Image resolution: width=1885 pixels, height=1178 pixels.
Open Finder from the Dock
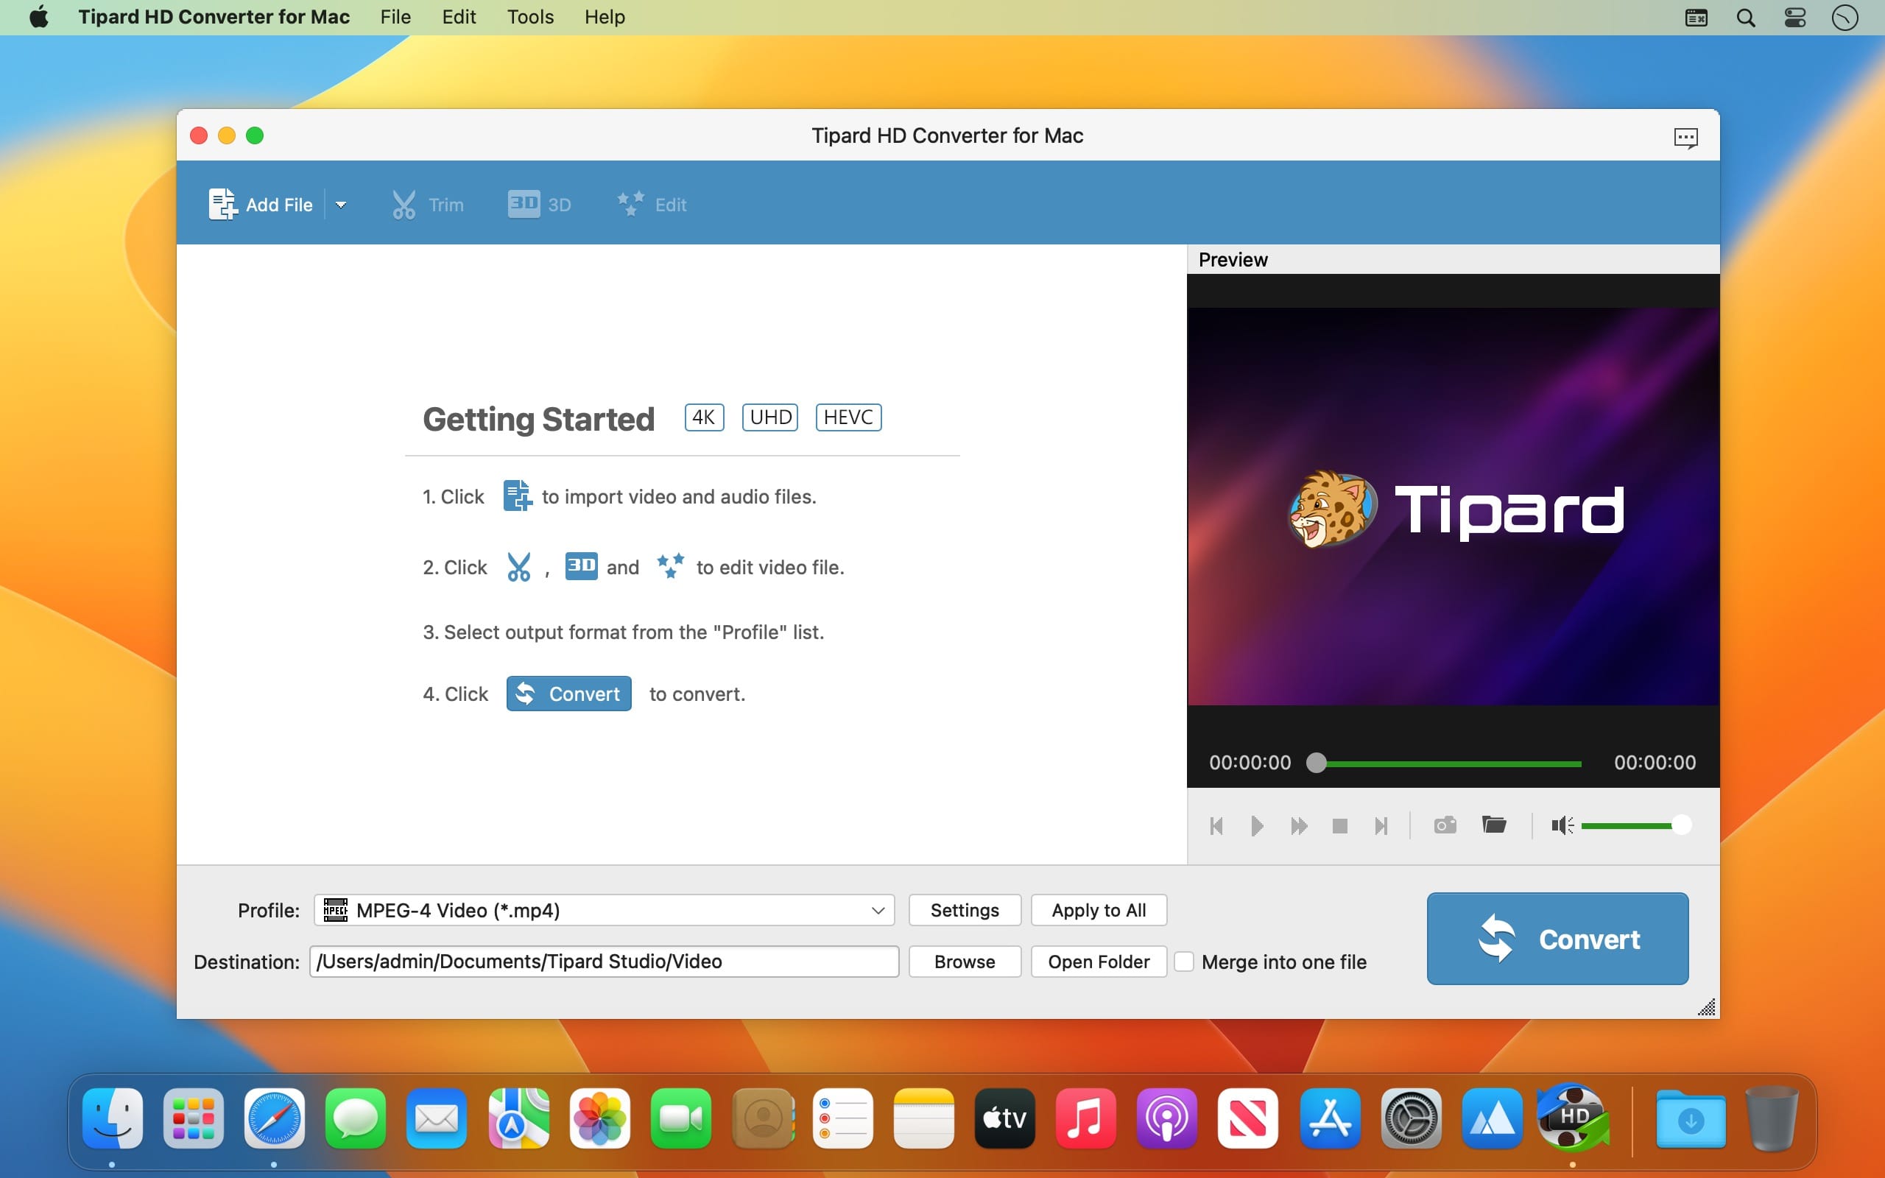point(112,1118)
